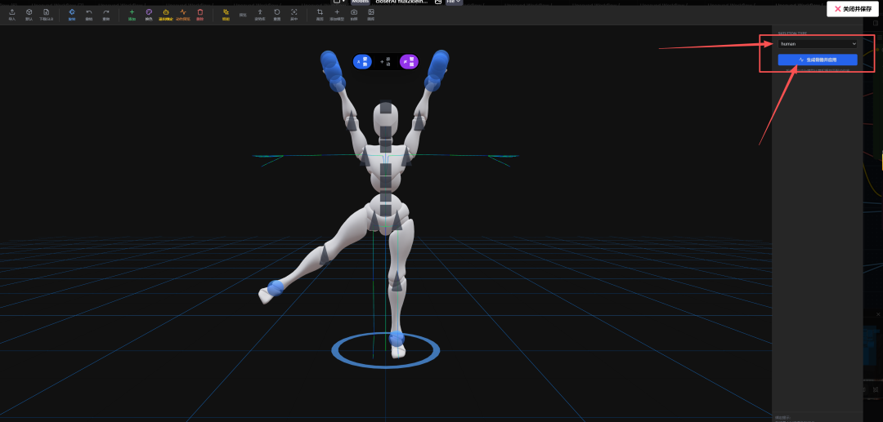Click the 关闭并保存 close and save button

point(853,9)
